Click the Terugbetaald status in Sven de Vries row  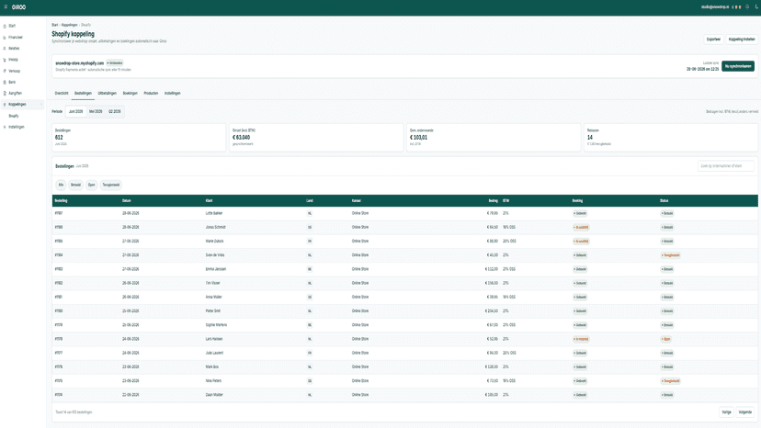click(x=670, y=255)
